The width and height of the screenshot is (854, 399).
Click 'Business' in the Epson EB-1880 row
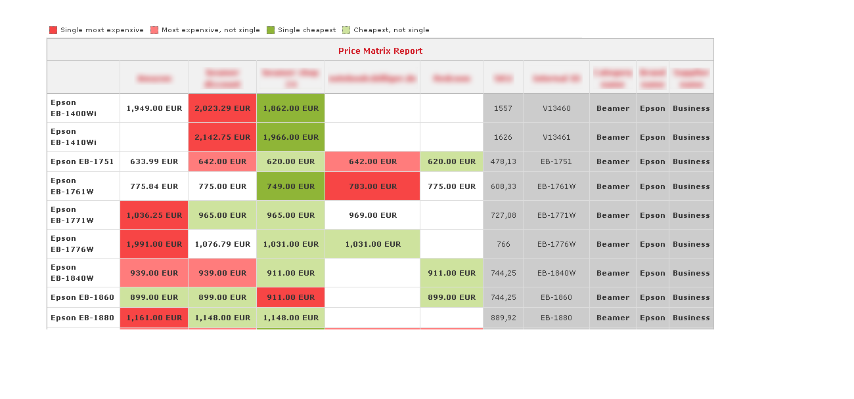(x=691, y=318)
